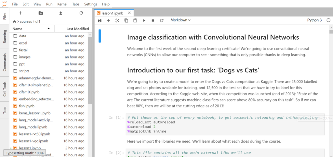Open the Help menu
333x157 pixels.
click(x=106, y=4)
